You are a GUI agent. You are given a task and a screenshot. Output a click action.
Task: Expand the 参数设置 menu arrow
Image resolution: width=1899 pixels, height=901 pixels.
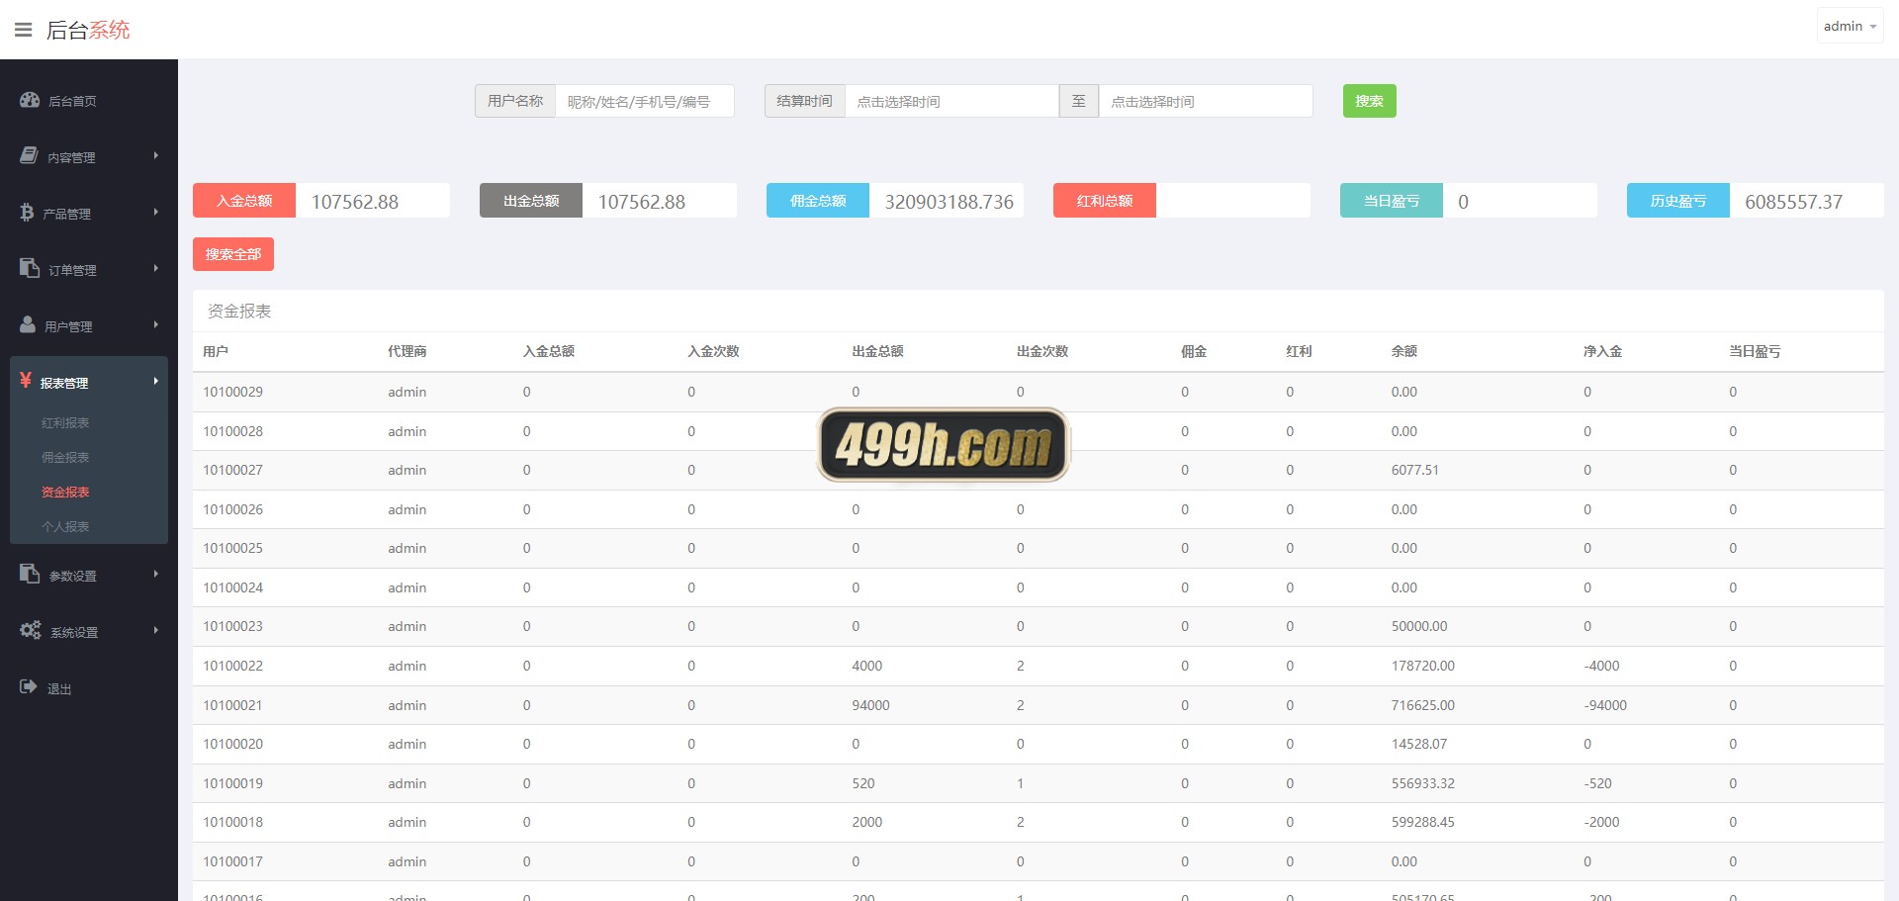(x=155, y=575)
